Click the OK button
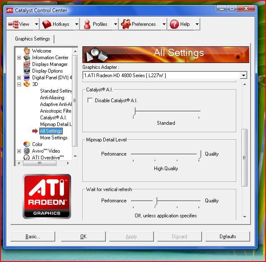Screen dimensions: 266x262 tap(83, 237)
